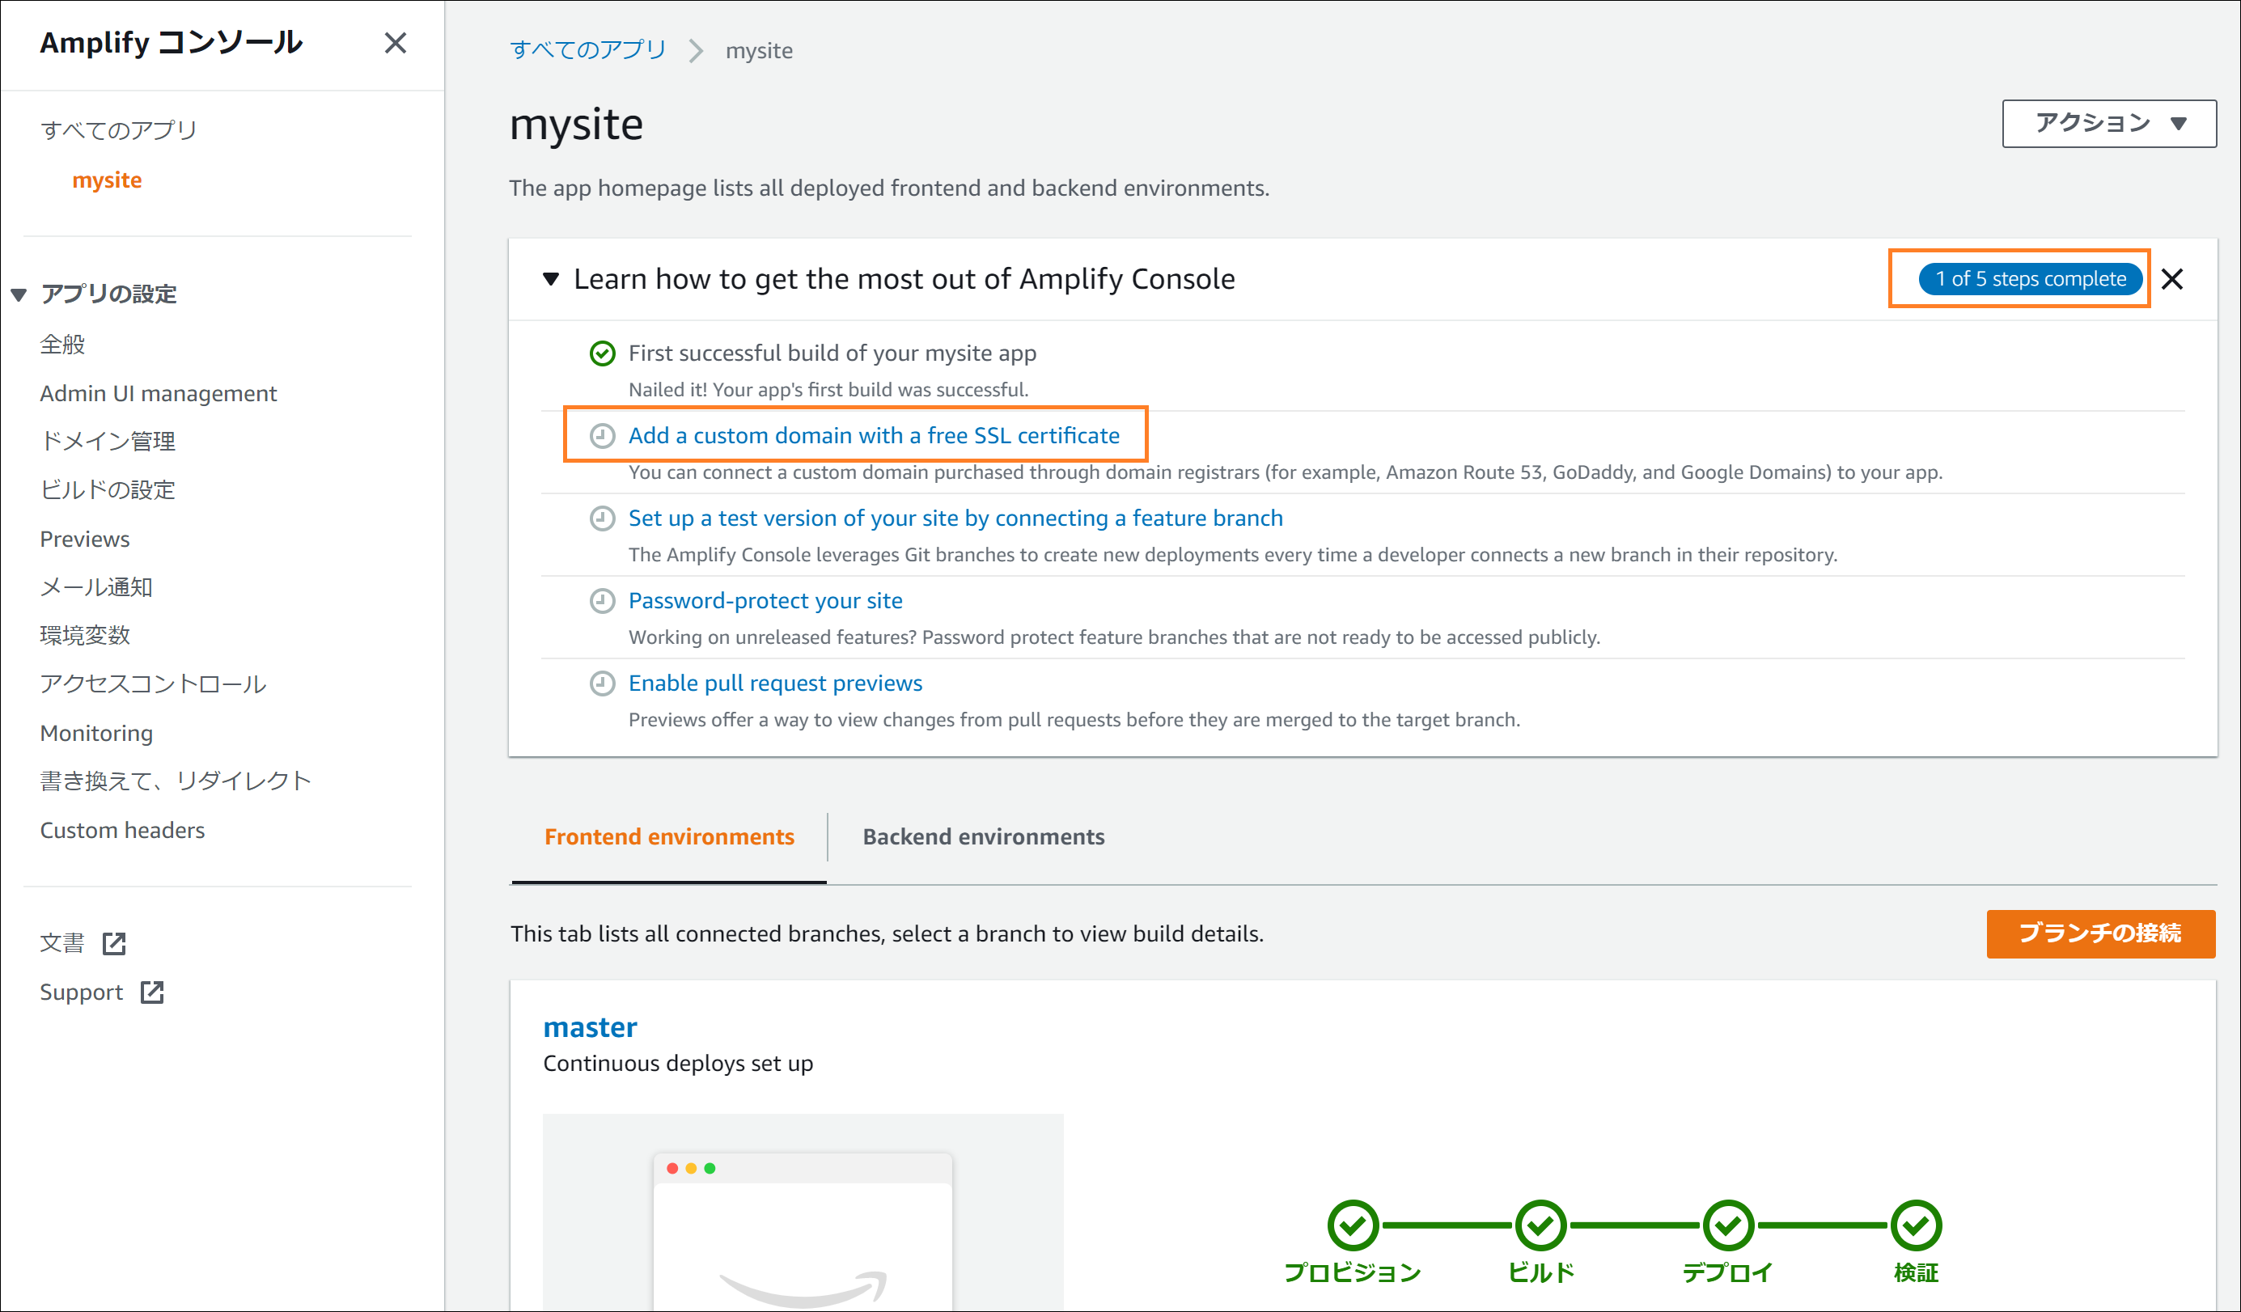
Task: Click the First successful build of your mysite app text
Action: pyautogui.click(x=832, y=353)
